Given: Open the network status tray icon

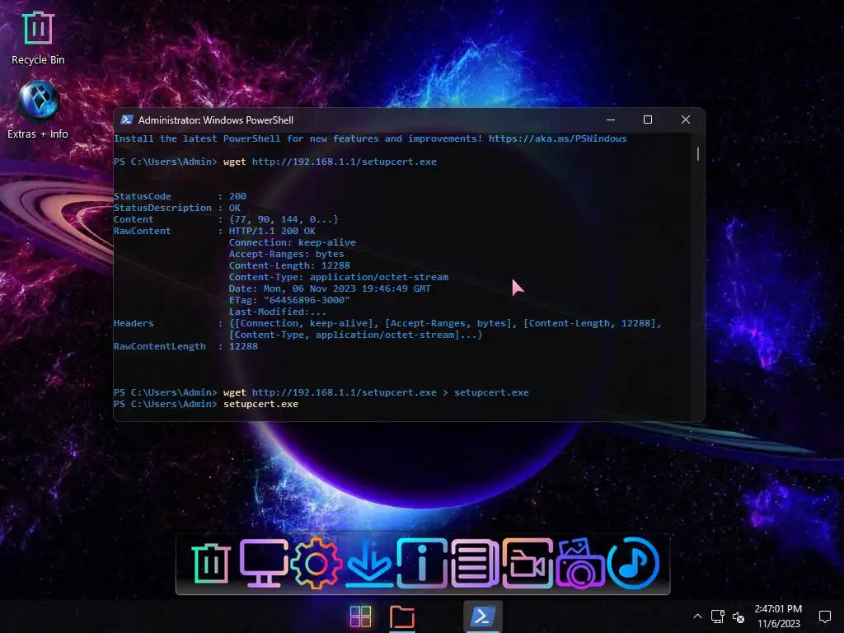Looking at the screenshot, I should (718, 617).
